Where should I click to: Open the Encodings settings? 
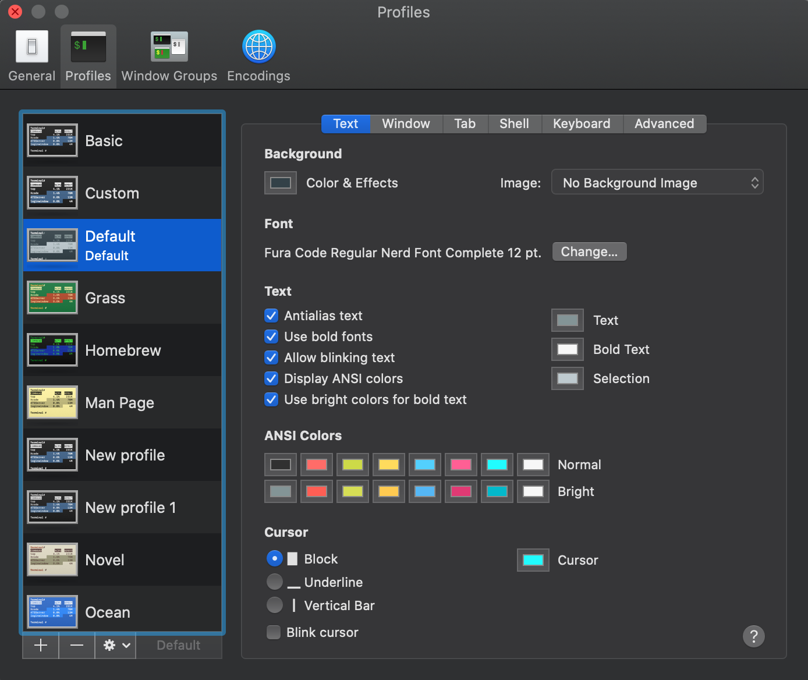(x=258, y=55)
